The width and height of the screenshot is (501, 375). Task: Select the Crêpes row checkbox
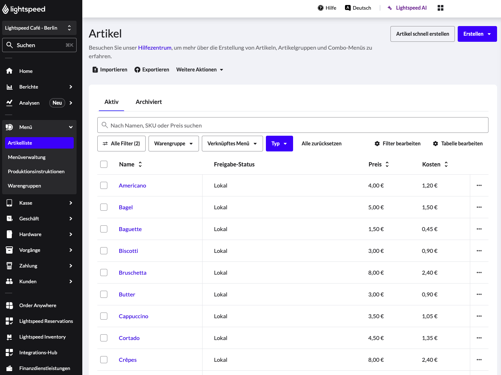click(x=104, y=360)
